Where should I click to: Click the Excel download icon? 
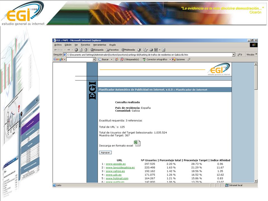click(137, 143)
